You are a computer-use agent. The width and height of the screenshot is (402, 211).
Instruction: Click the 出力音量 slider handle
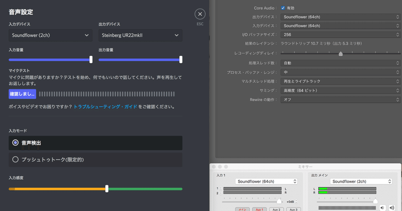tap(181, 59)
